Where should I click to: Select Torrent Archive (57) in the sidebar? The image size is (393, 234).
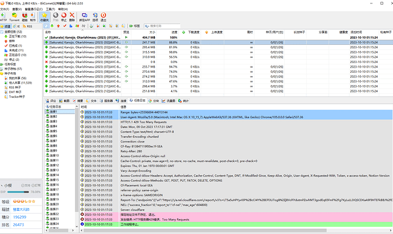coord(13,69)
